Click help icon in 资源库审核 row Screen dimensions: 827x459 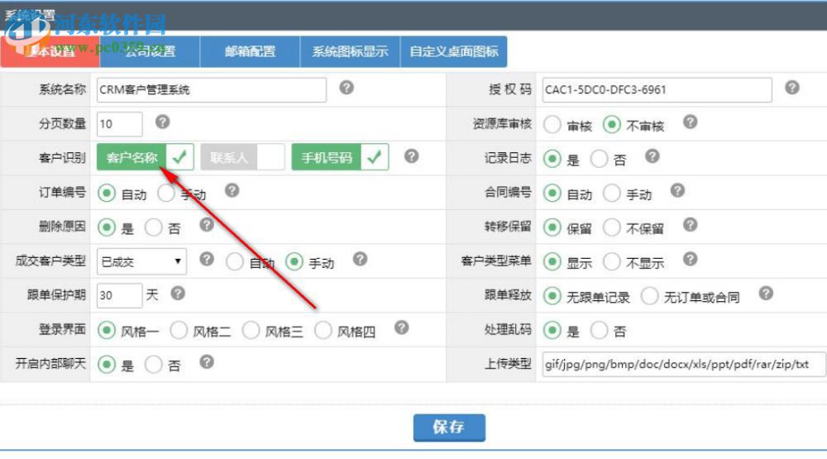pyautogui.click(x=691, y=122)
